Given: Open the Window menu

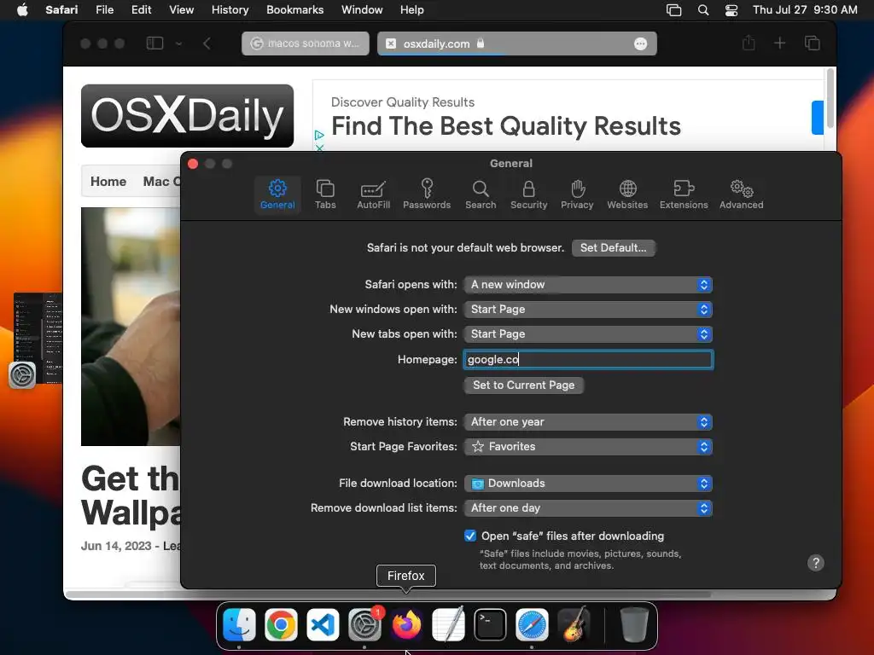Looking at the screenshot, I should coord(362,10).
